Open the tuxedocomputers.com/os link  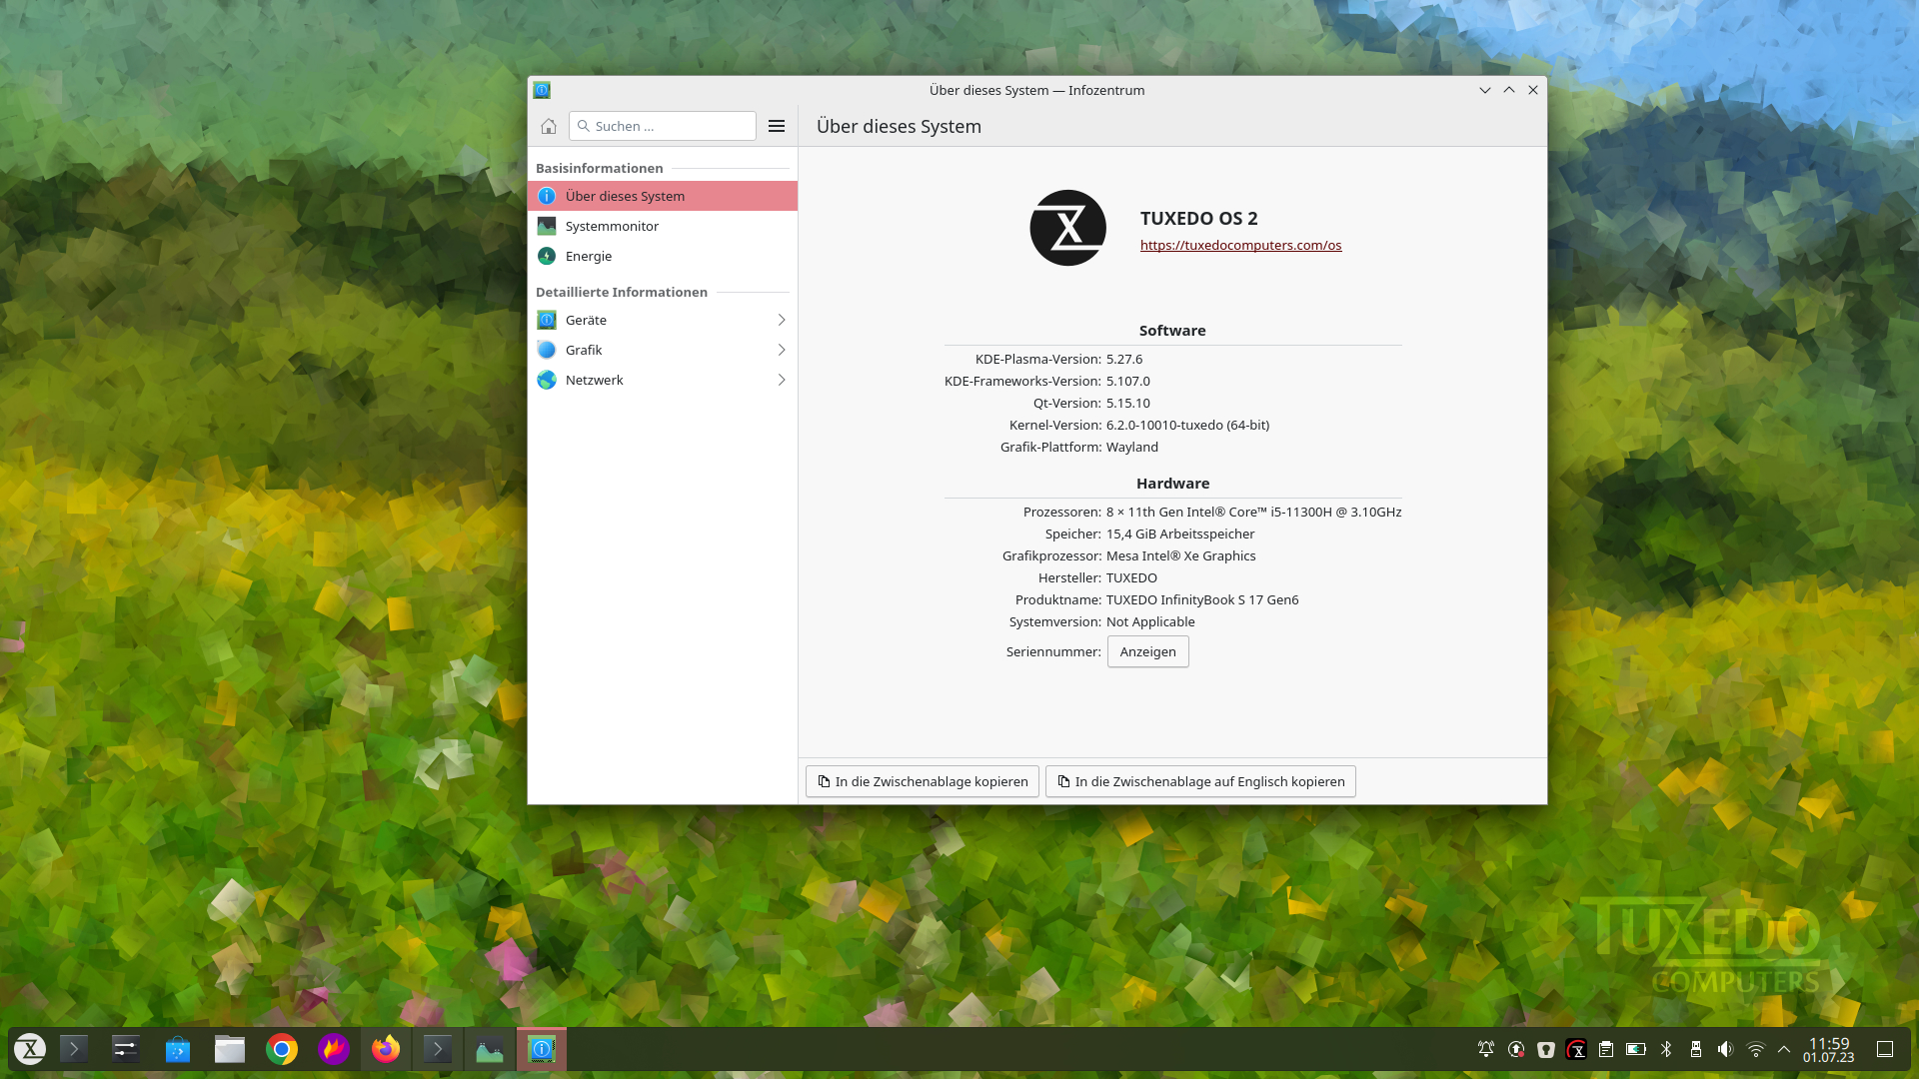click(x=1240, y=245)
